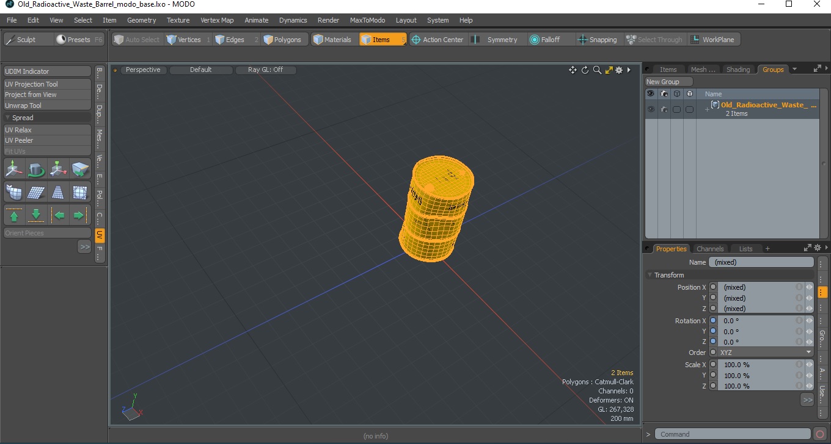Select the Sculpt tool button
Image resolution: width=831 pixels, height=444 pixels.
(28, 40)
